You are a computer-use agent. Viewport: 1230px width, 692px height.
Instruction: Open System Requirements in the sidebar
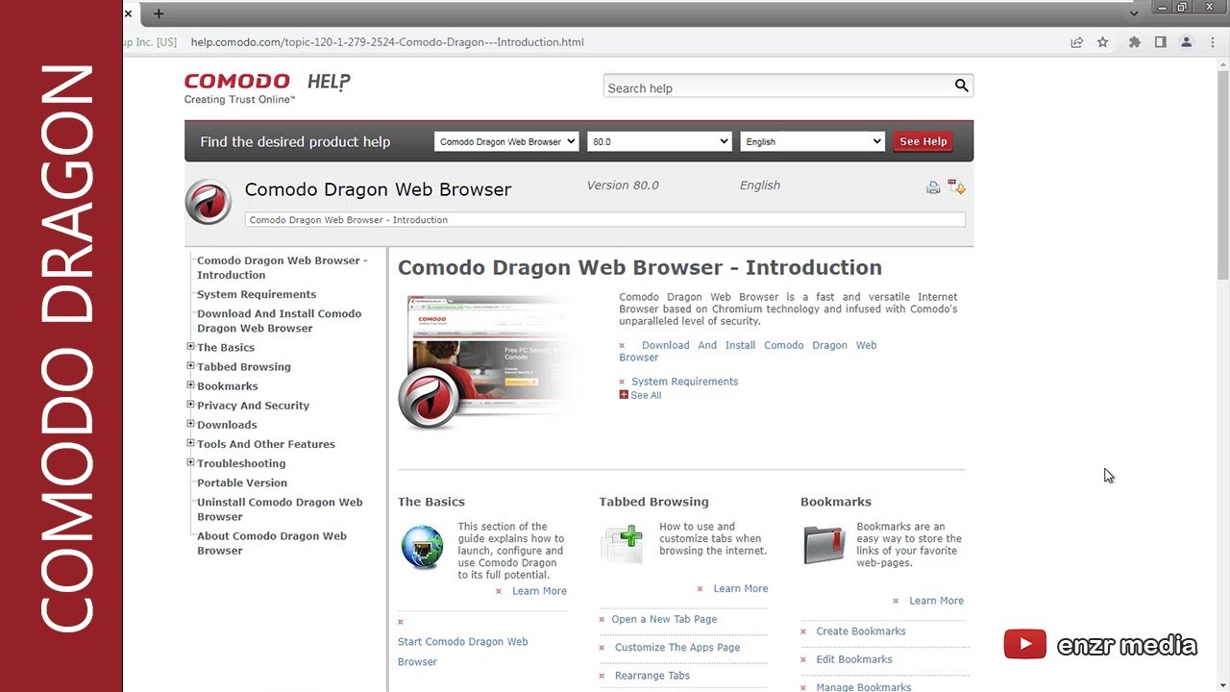(x=257, y=294)
